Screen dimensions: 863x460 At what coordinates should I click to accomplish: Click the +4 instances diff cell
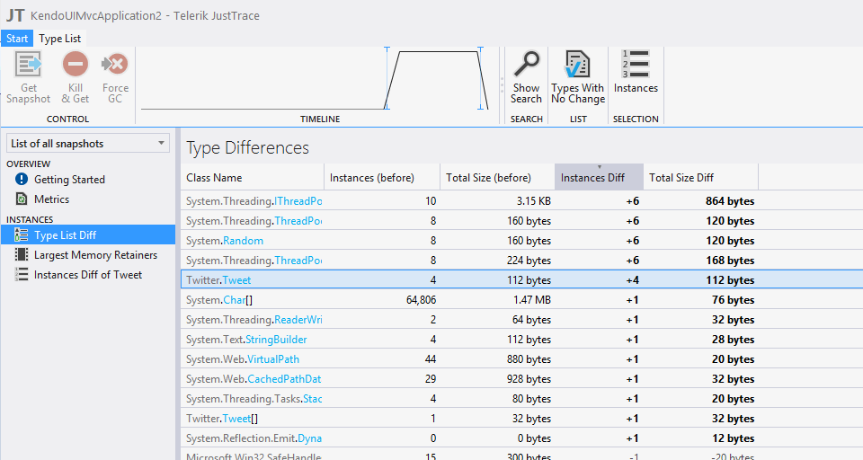(632, 280)
